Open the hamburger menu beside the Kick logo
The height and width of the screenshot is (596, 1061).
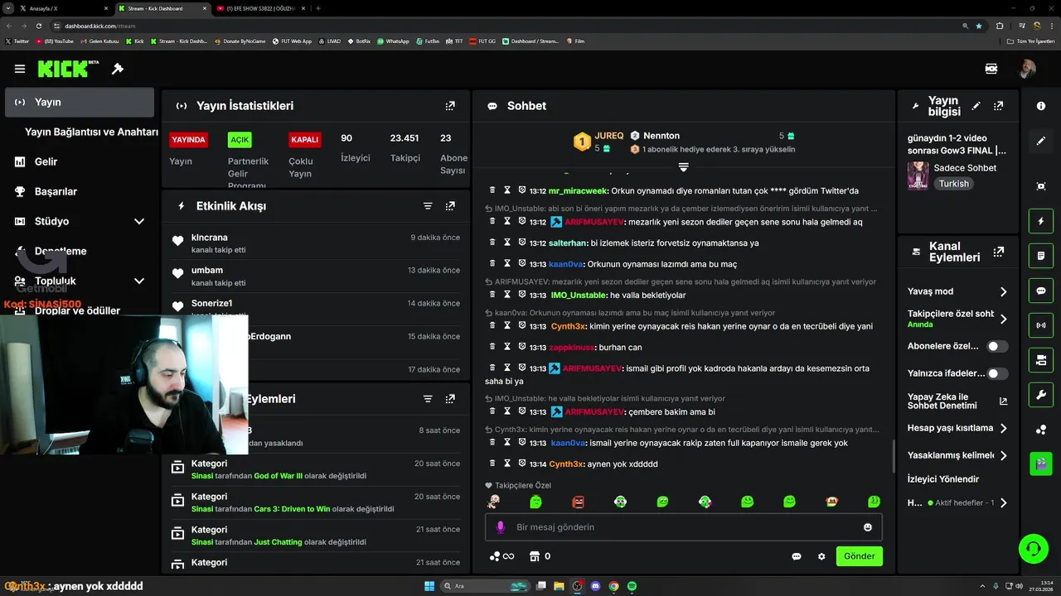click(x=20, y=69)
